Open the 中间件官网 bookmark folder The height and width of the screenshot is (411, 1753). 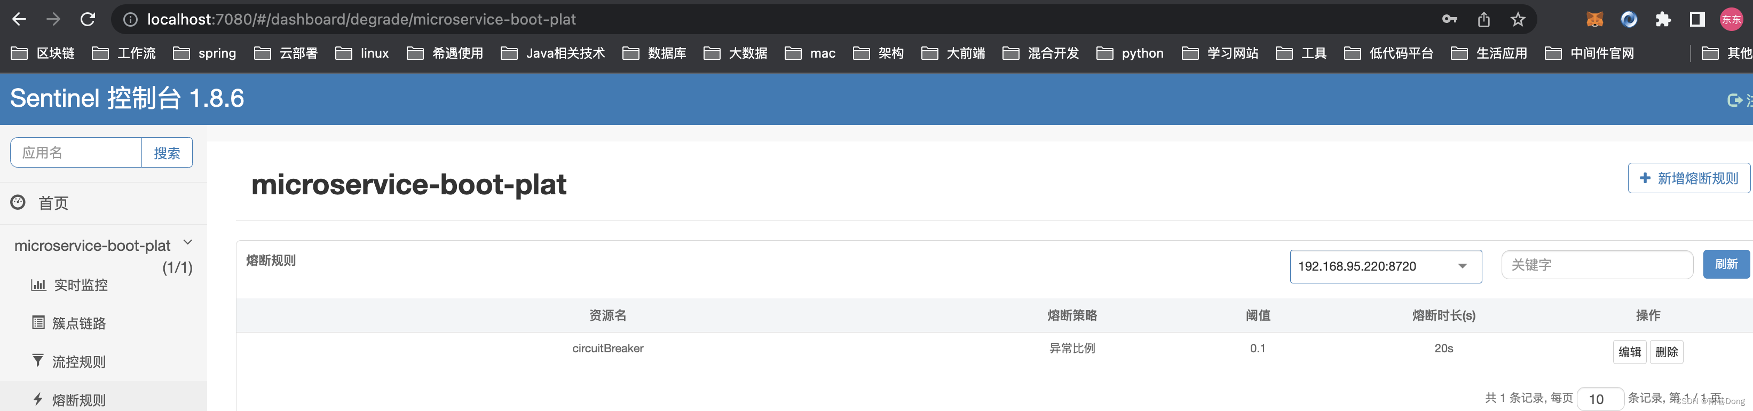[1589, 53]
